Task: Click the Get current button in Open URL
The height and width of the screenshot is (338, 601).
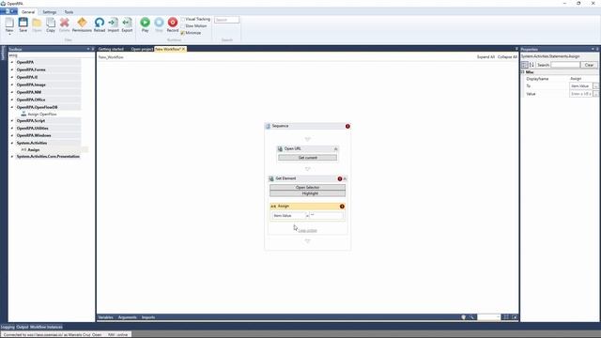Action: click(x=307, y=158)
